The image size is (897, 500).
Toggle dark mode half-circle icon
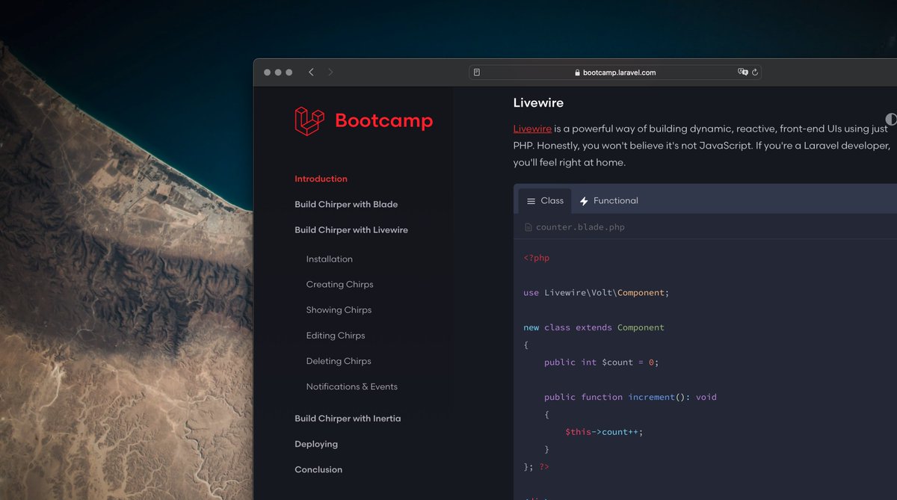coord(891,119)
